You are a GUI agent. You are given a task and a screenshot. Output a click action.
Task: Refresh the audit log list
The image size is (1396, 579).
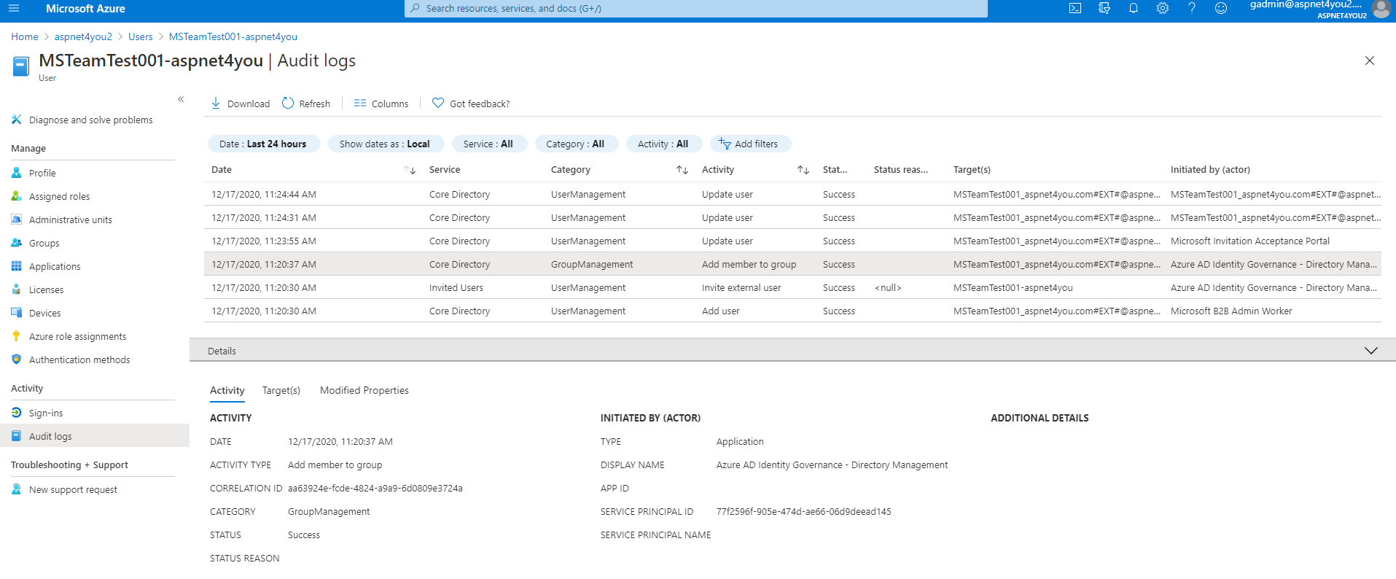(x=306, y=104)
